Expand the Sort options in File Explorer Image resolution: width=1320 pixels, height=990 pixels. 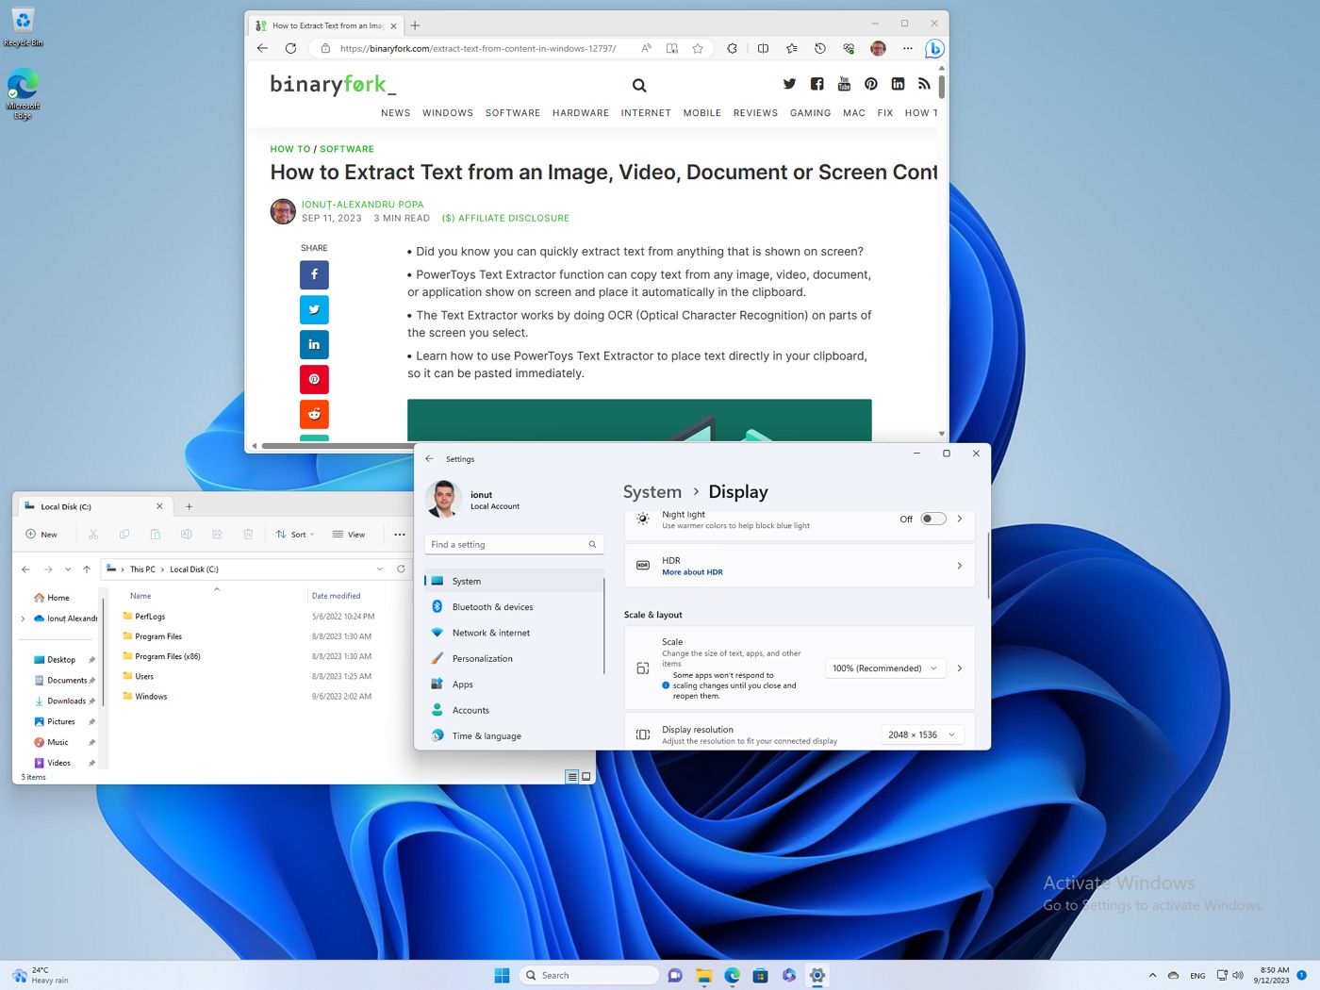coord(294,534)
